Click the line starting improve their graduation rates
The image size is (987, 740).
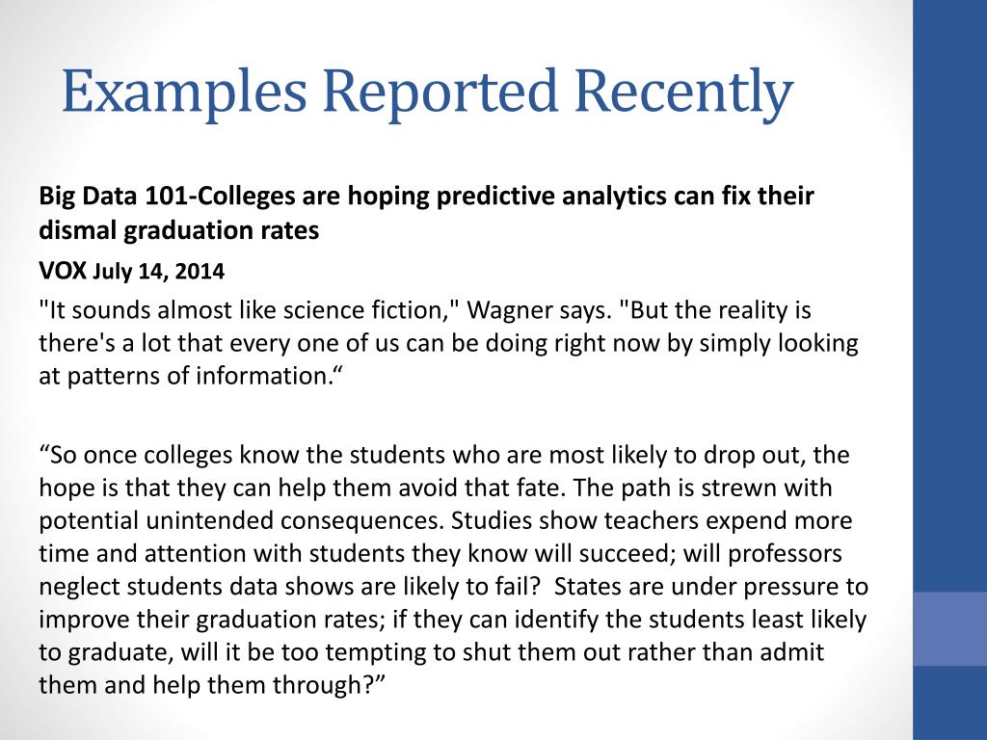pyautogui.click(x=453, y=620)
